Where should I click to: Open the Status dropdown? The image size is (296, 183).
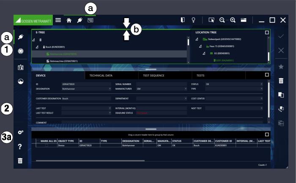tap(261, 84)
